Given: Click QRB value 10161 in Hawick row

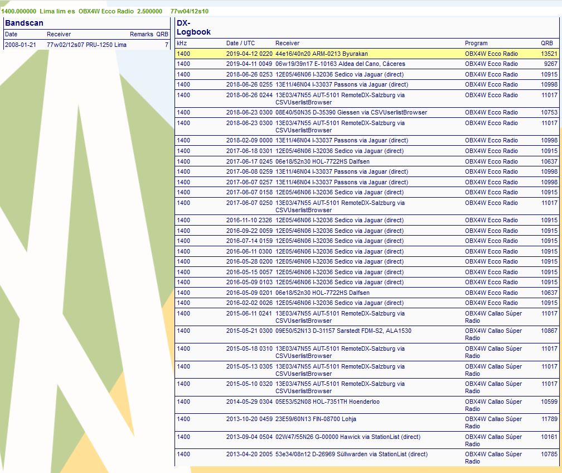Looking at the screenshot, I should (549, 437).
